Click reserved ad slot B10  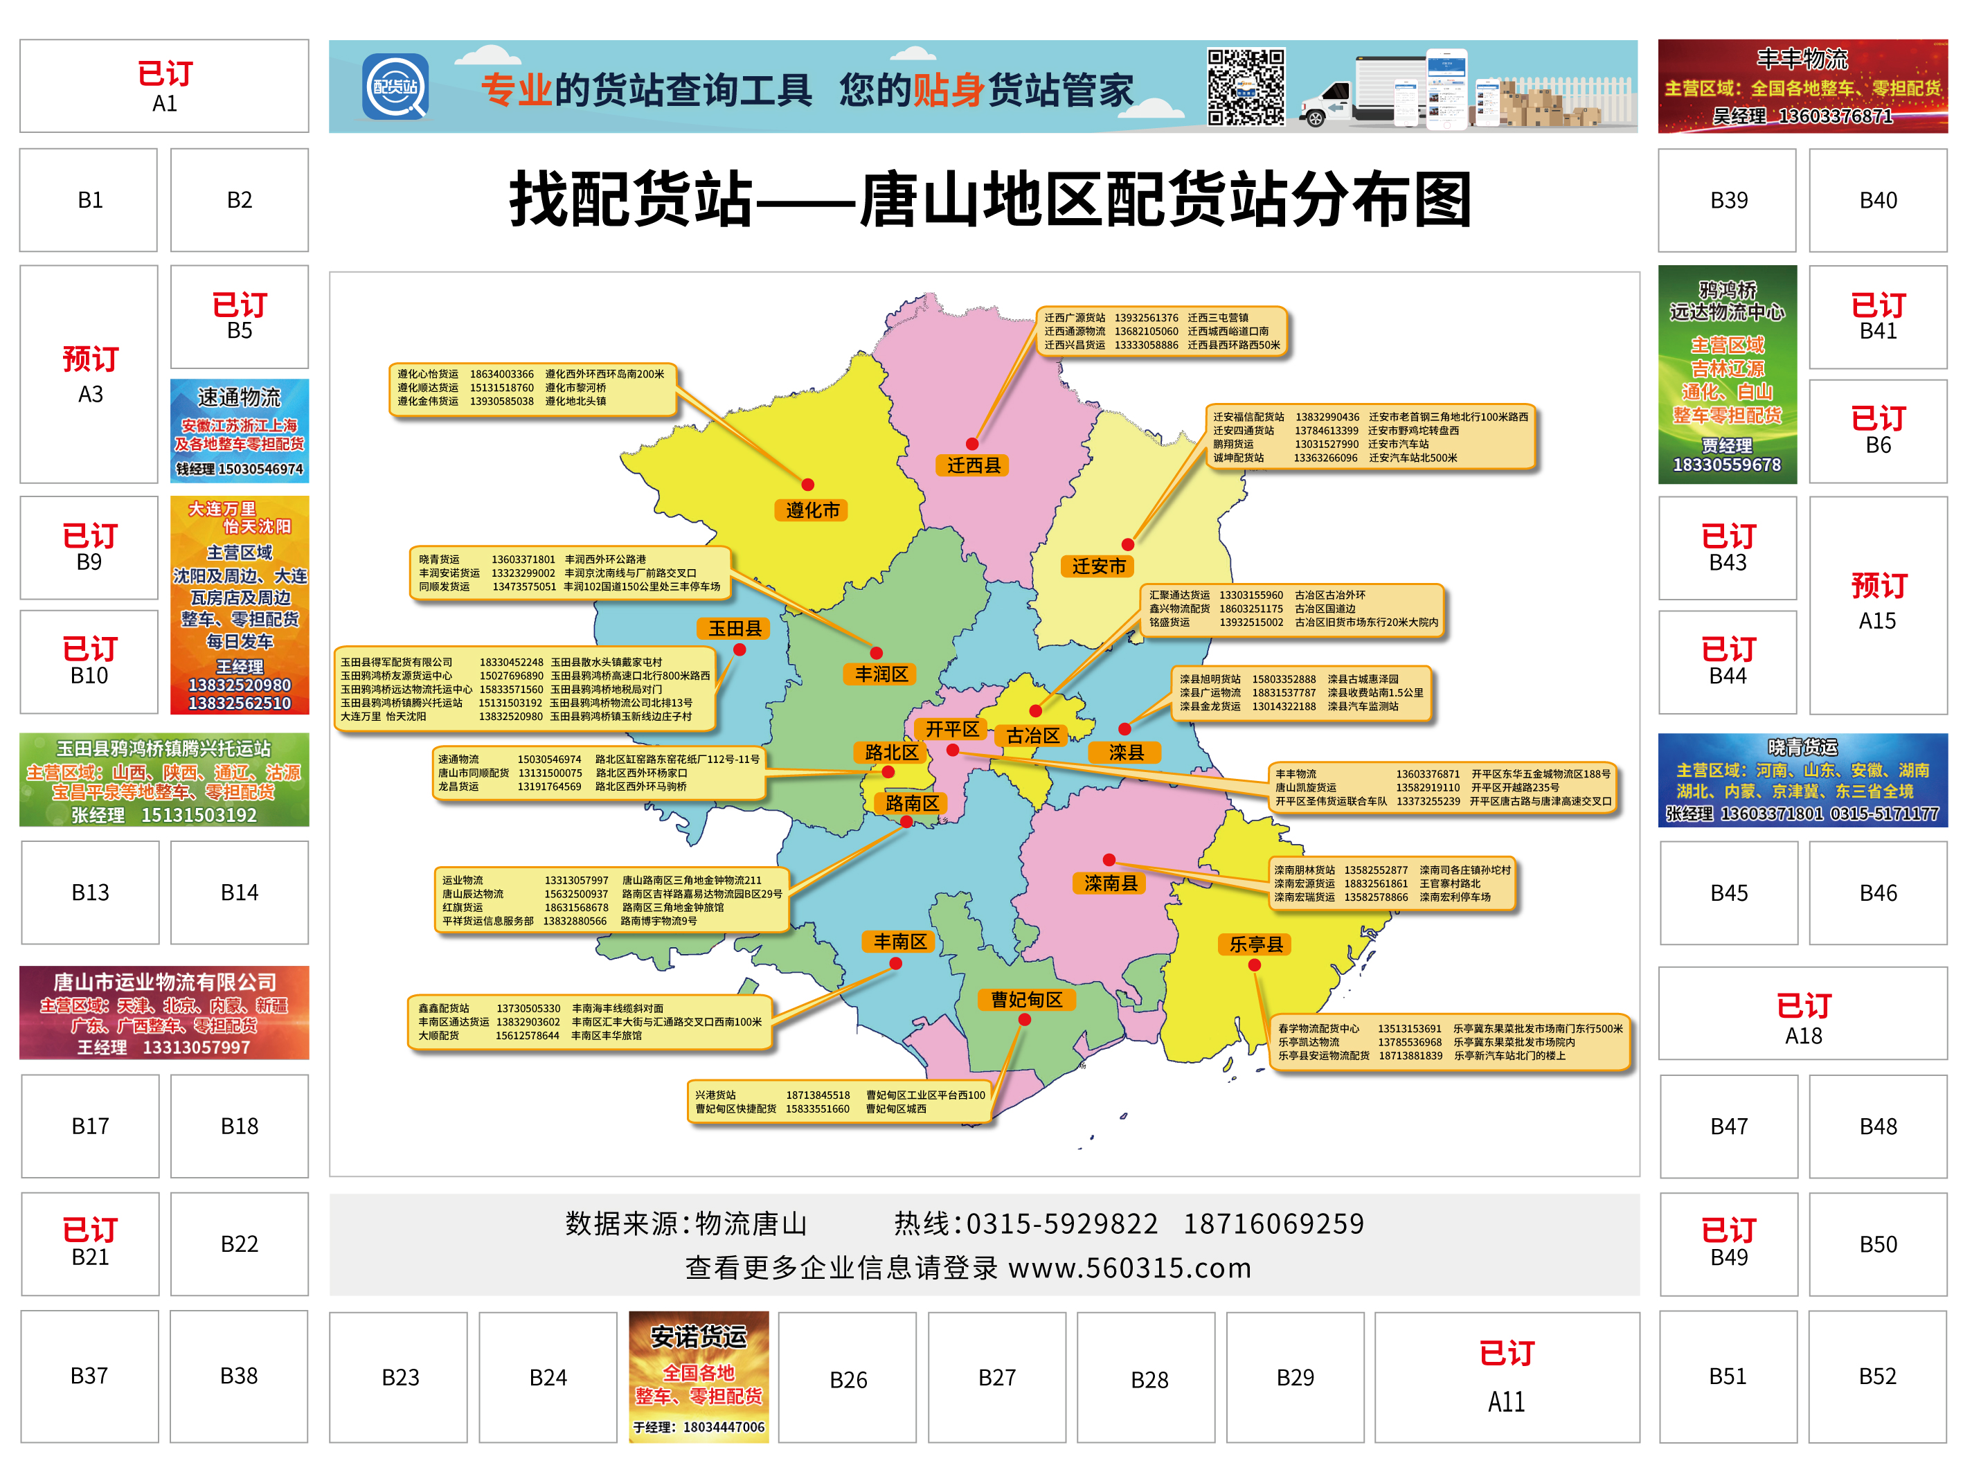[89, 662]
